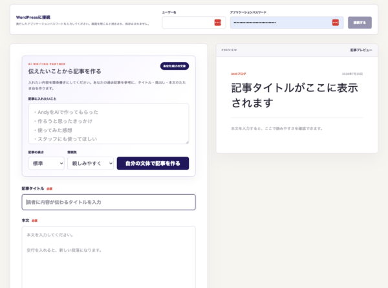Screen dimensions: 388x288
Task: Click the WordPressに接続 heading
Action: point(33,17)
